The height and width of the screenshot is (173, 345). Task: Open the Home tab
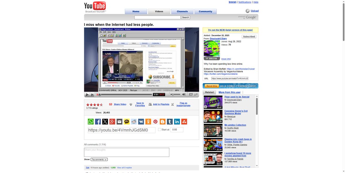coord(136,11)
